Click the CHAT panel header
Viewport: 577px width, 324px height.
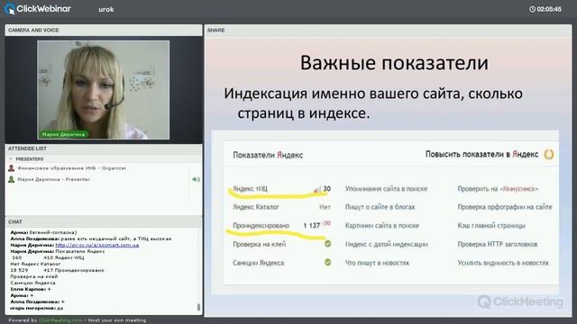(x=104, y=221)
